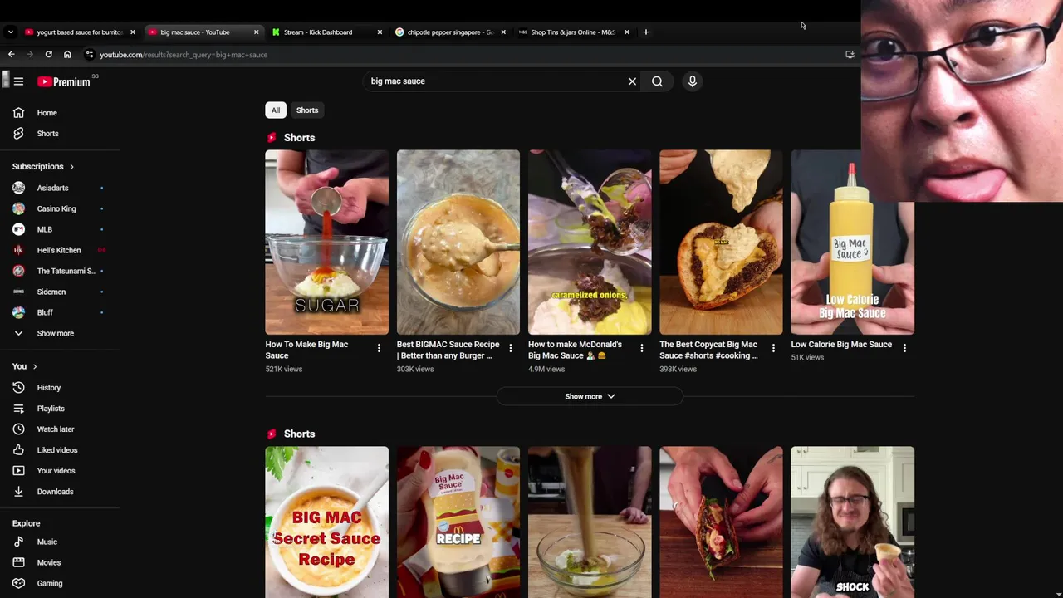The image size is (1063, 598).
Task: Play the SUGAR bowl short thumbnail
Action: [326, 243]
